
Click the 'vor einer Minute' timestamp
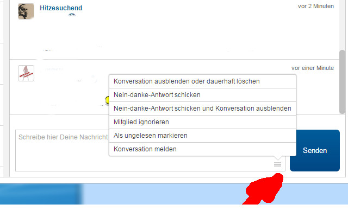(312, 68)
